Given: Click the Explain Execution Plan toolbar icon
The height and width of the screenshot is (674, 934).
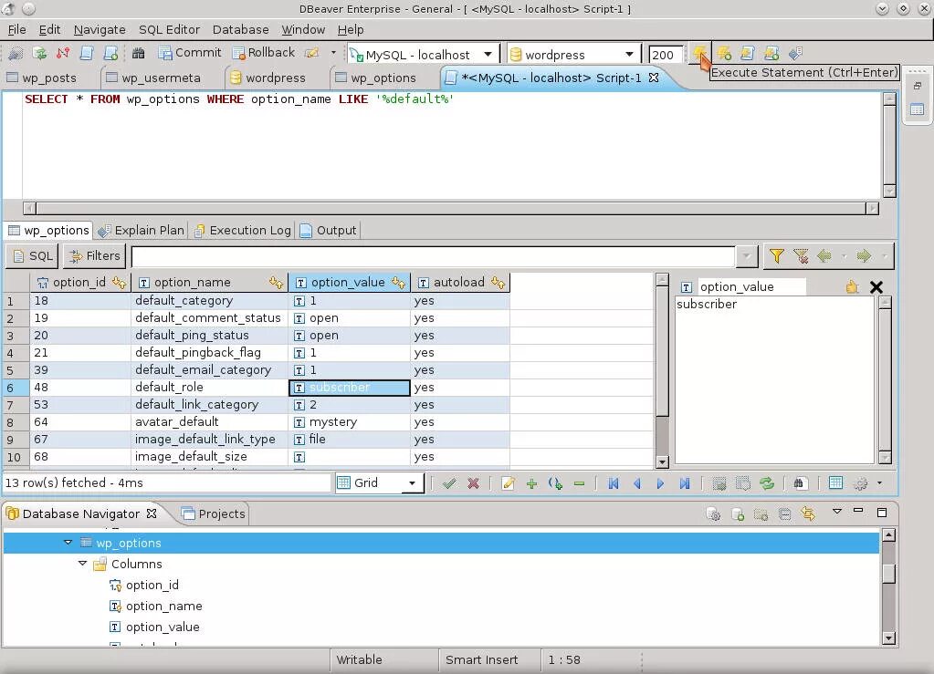Looking at the screenshot, I should point(795,54).
